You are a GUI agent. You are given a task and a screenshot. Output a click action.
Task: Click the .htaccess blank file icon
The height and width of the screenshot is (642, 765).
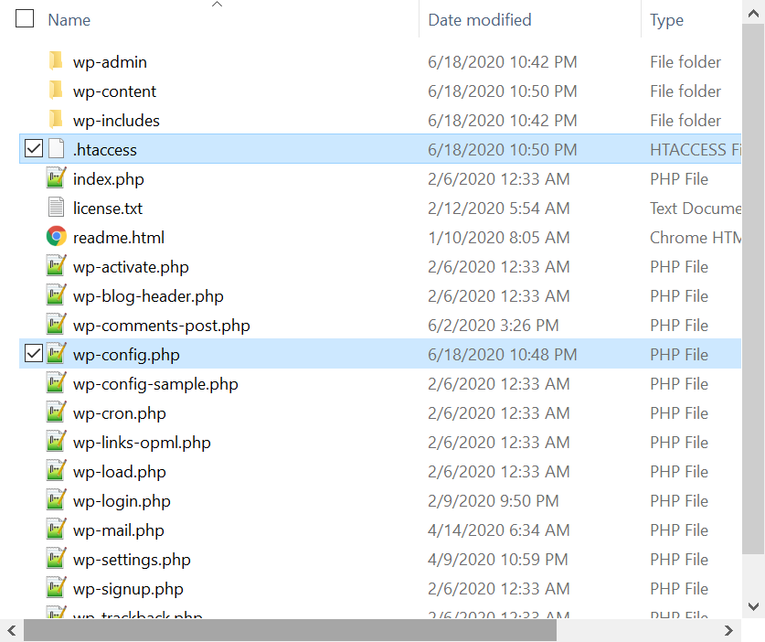[x=56, y=149]
